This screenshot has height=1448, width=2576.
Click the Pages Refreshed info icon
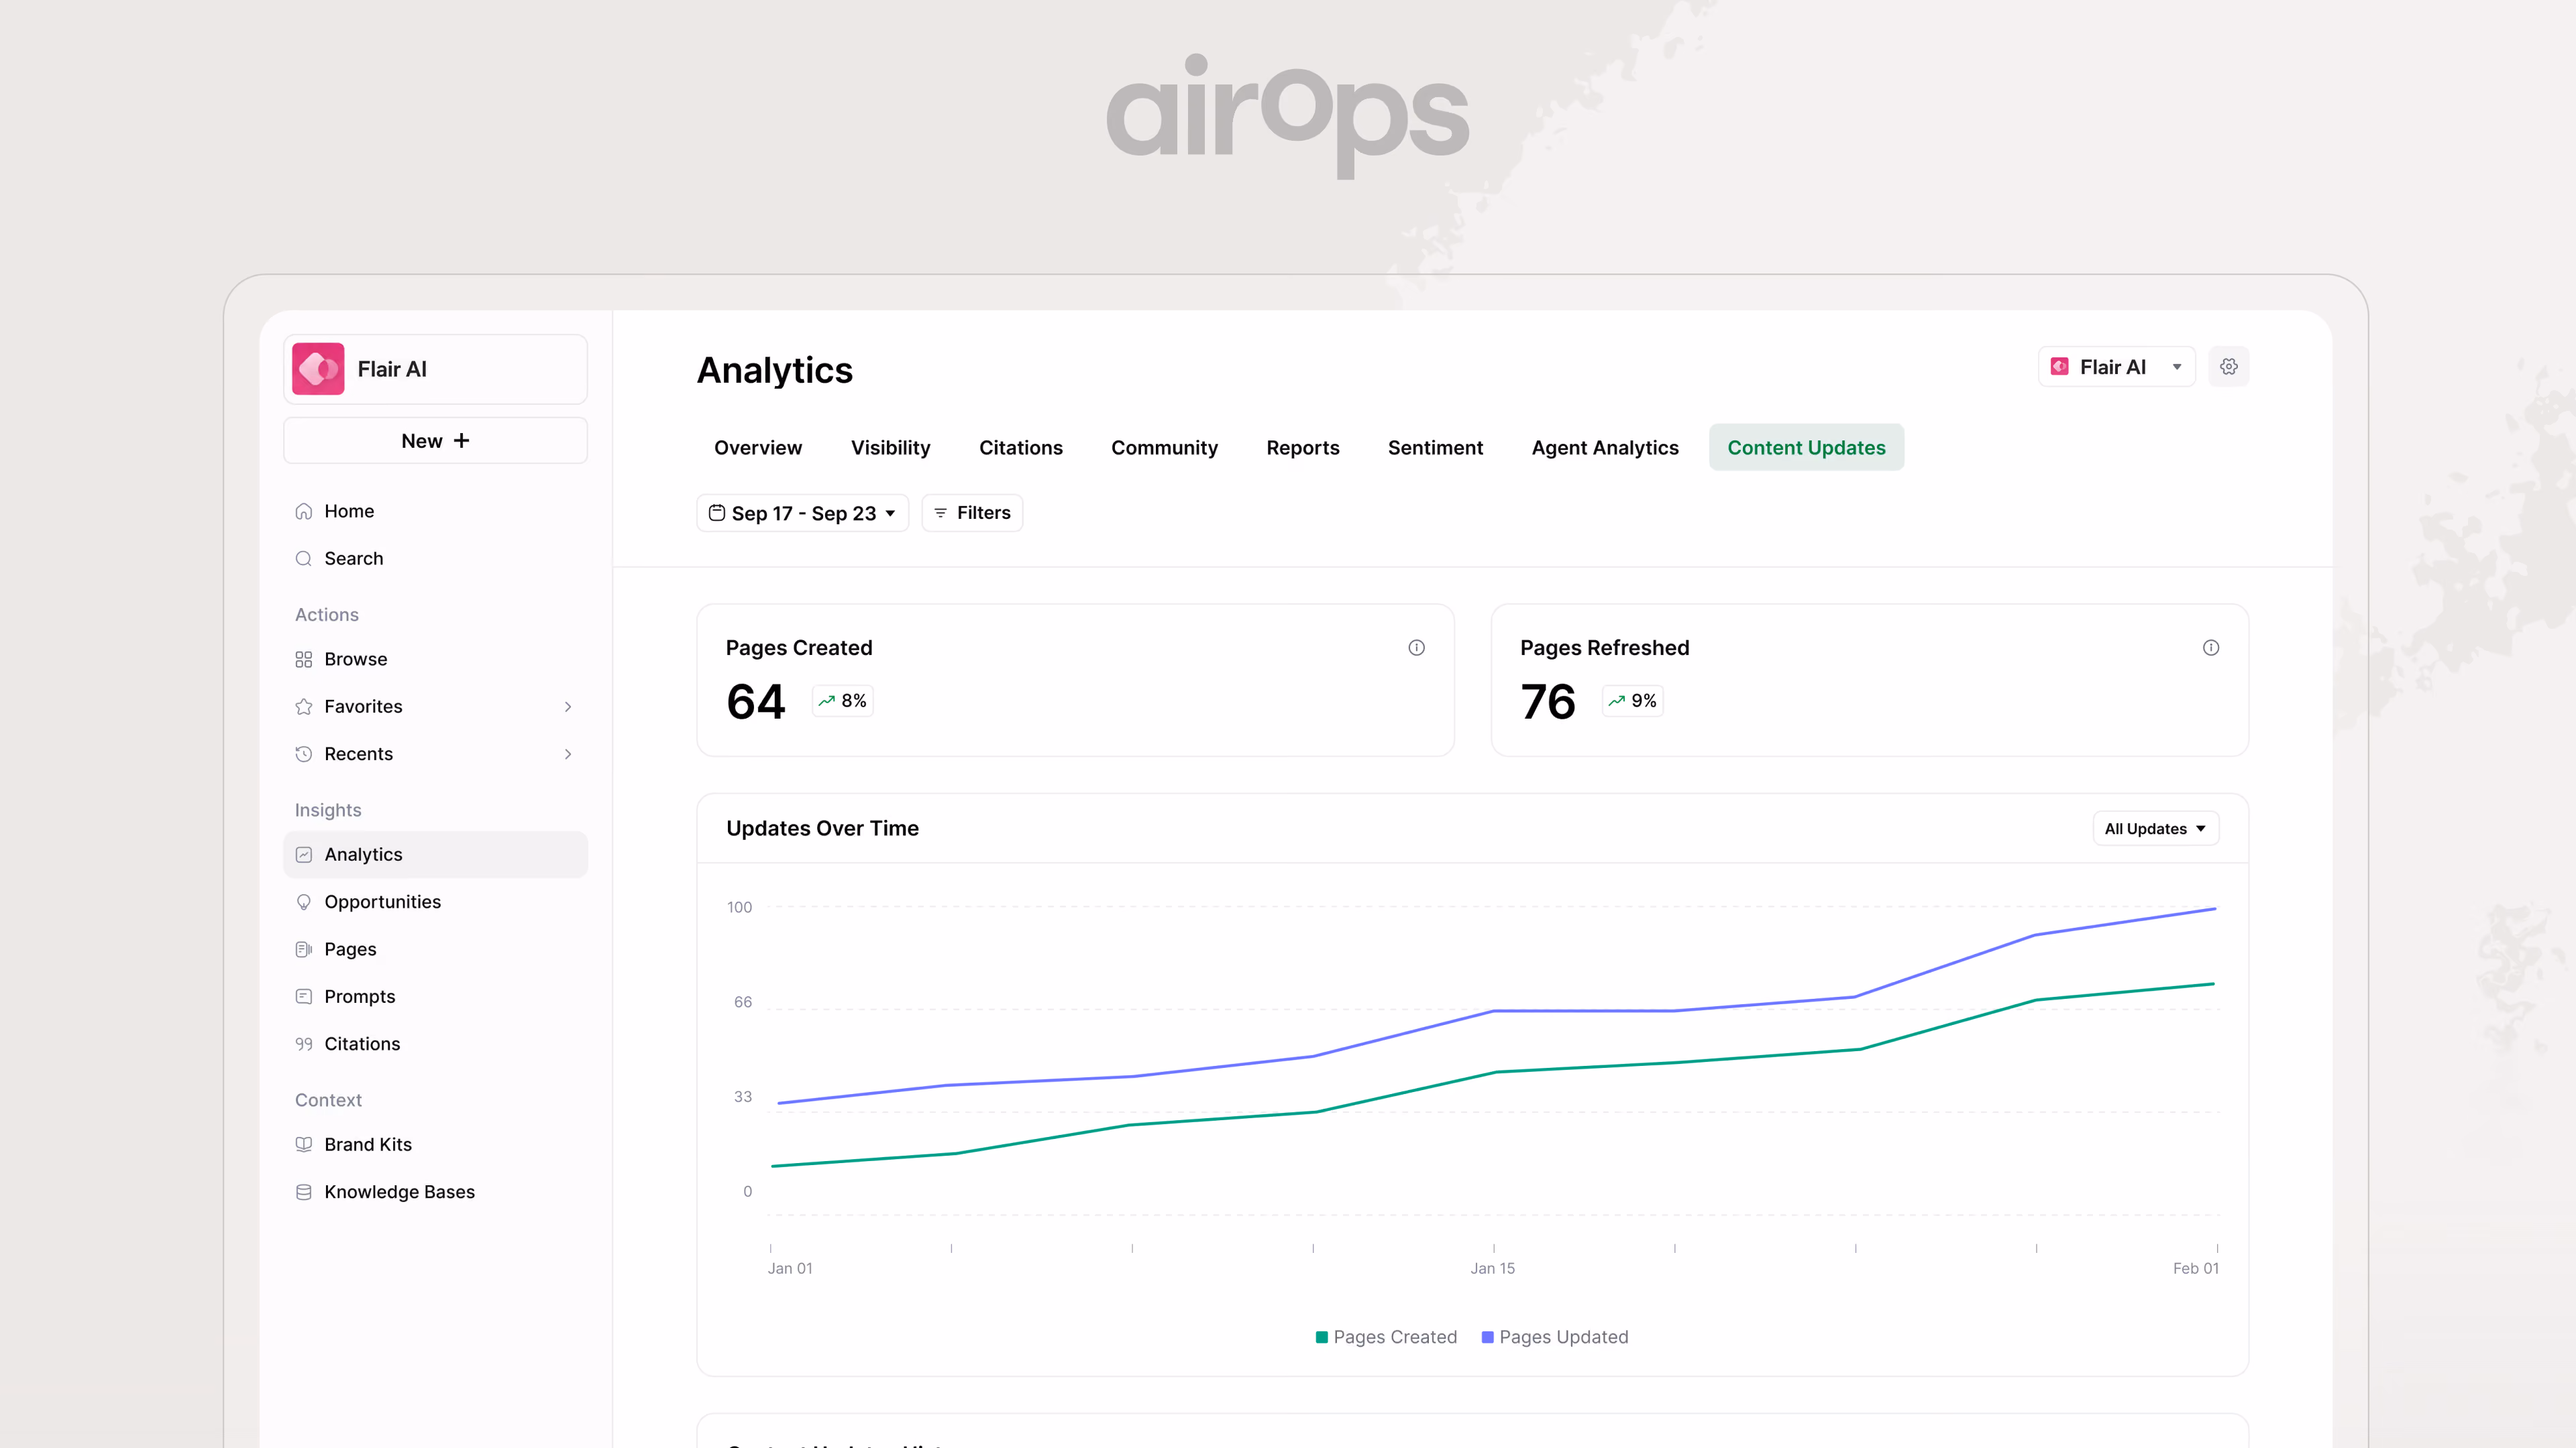[x=2211, y=648]
